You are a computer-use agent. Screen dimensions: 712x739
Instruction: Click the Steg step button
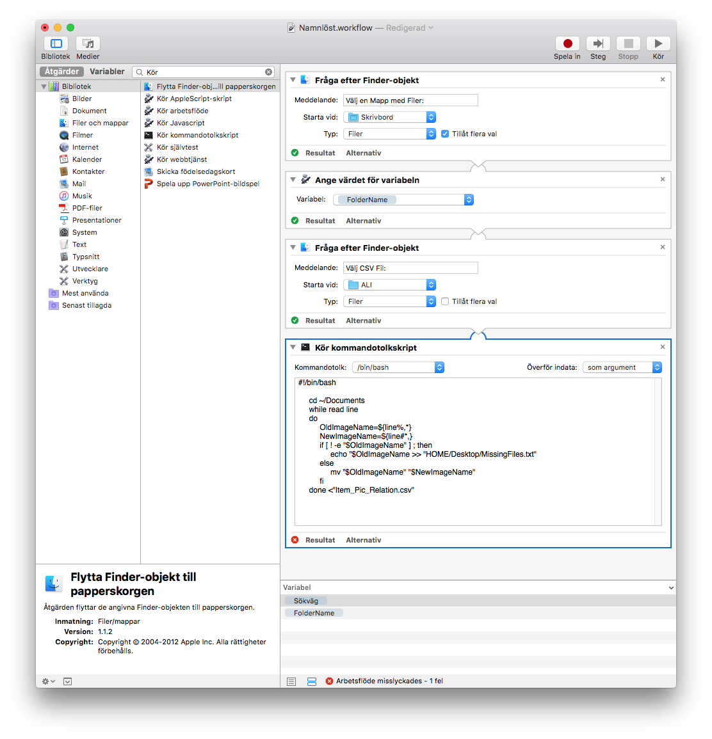click(x=598, y=44)
